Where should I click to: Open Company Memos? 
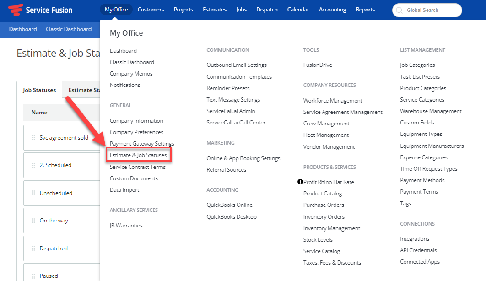click(131, 73)
